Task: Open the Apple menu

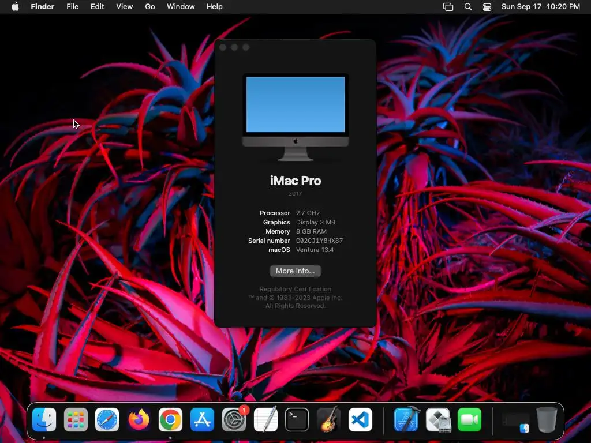Action: tap(15, 7)
